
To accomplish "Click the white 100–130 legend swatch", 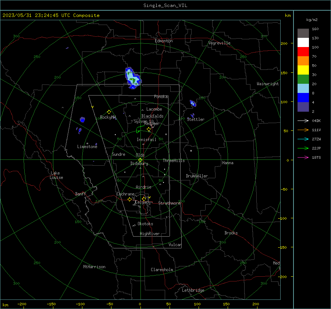I will tap(303, 43).
